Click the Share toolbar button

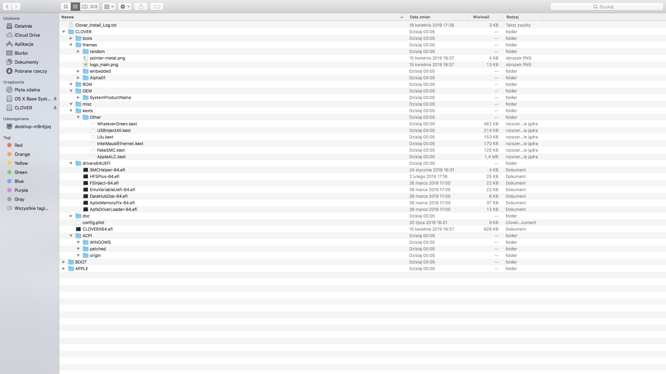[x=141, y=7]
